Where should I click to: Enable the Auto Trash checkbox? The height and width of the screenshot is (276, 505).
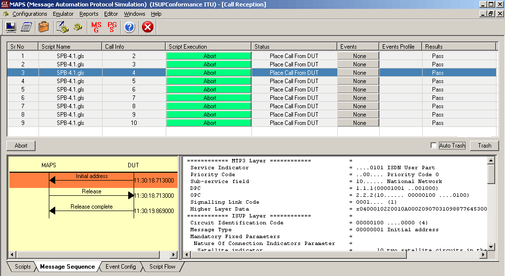click(433, 145)
